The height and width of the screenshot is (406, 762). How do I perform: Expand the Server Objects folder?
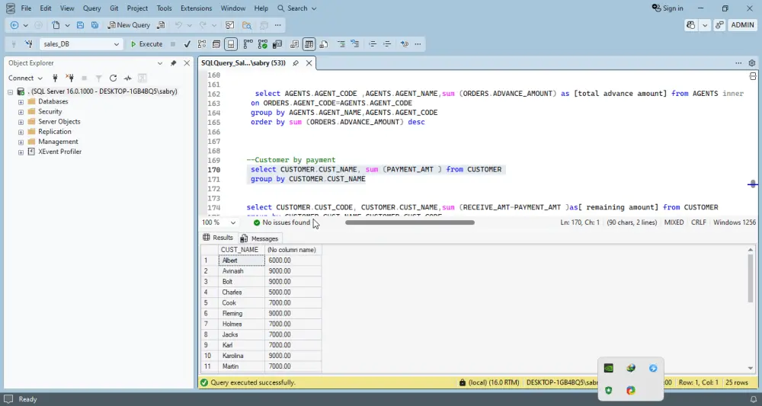pyautogui.click(x=21, y=122)
